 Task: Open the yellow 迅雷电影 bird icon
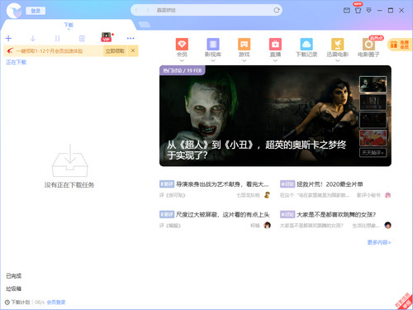pyautogui.click(x=338, y=44)
